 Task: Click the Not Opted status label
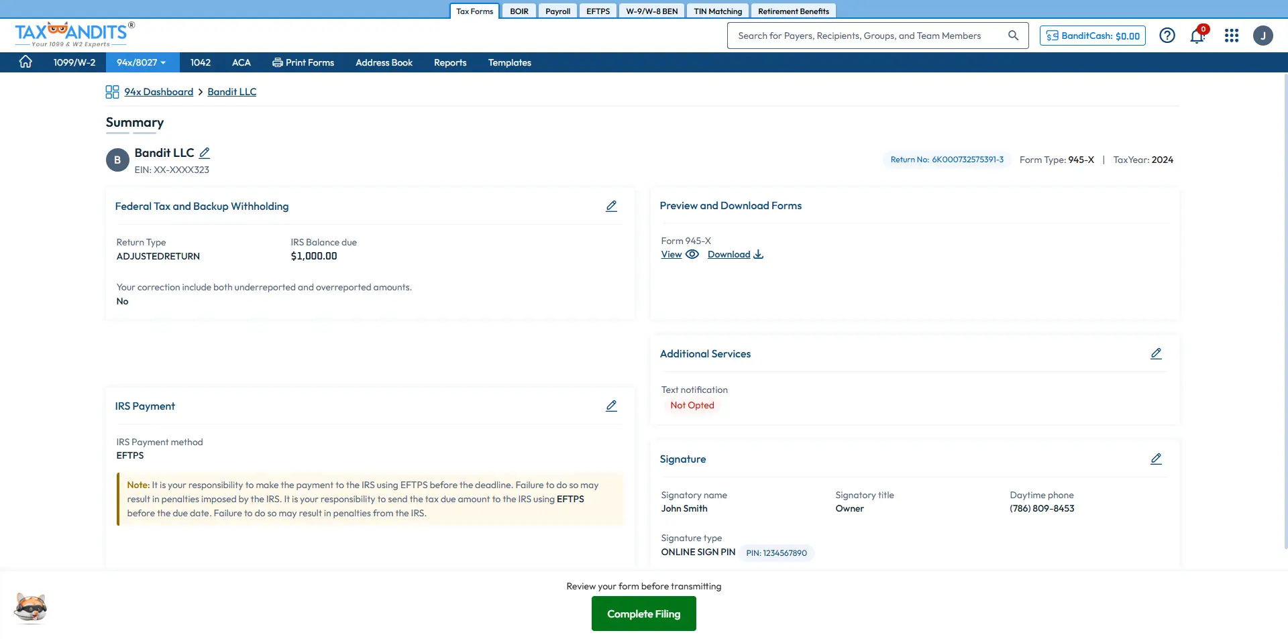(x=692, y=405)
